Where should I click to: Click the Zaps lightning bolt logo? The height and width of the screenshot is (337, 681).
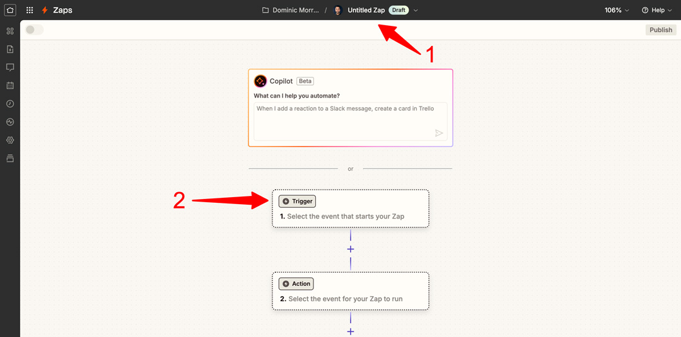[x=45, y=10]
